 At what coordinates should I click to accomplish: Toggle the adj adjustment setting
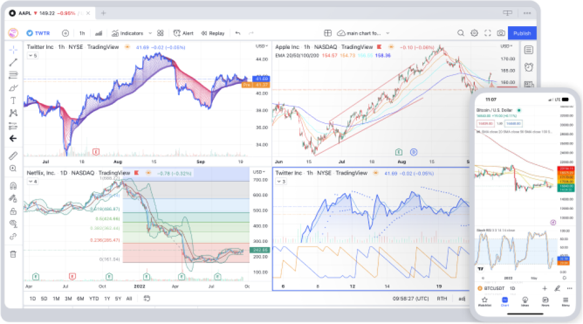pos(462,298)
